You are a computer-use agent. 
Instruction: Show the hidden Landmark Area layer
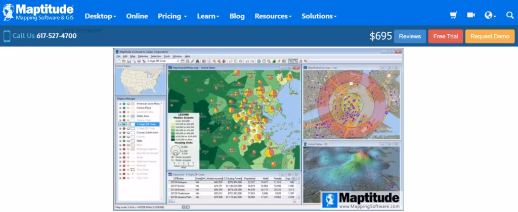[124, 112]
